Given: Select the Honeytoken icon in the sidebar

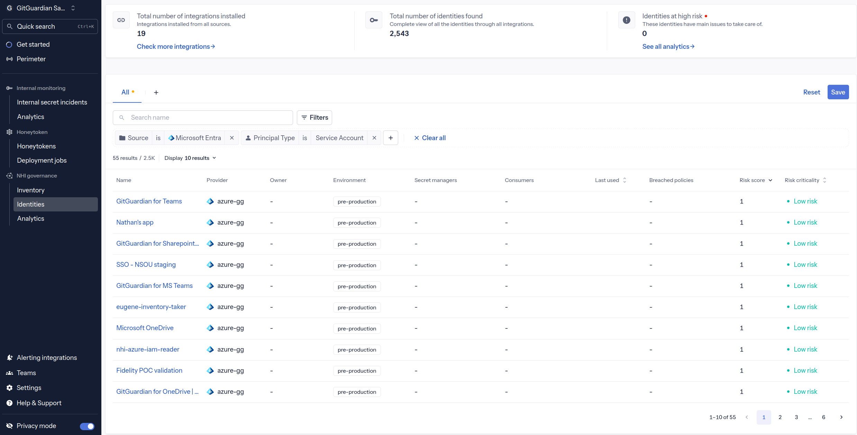Looking at the screenshot, I should pos(9,132).
